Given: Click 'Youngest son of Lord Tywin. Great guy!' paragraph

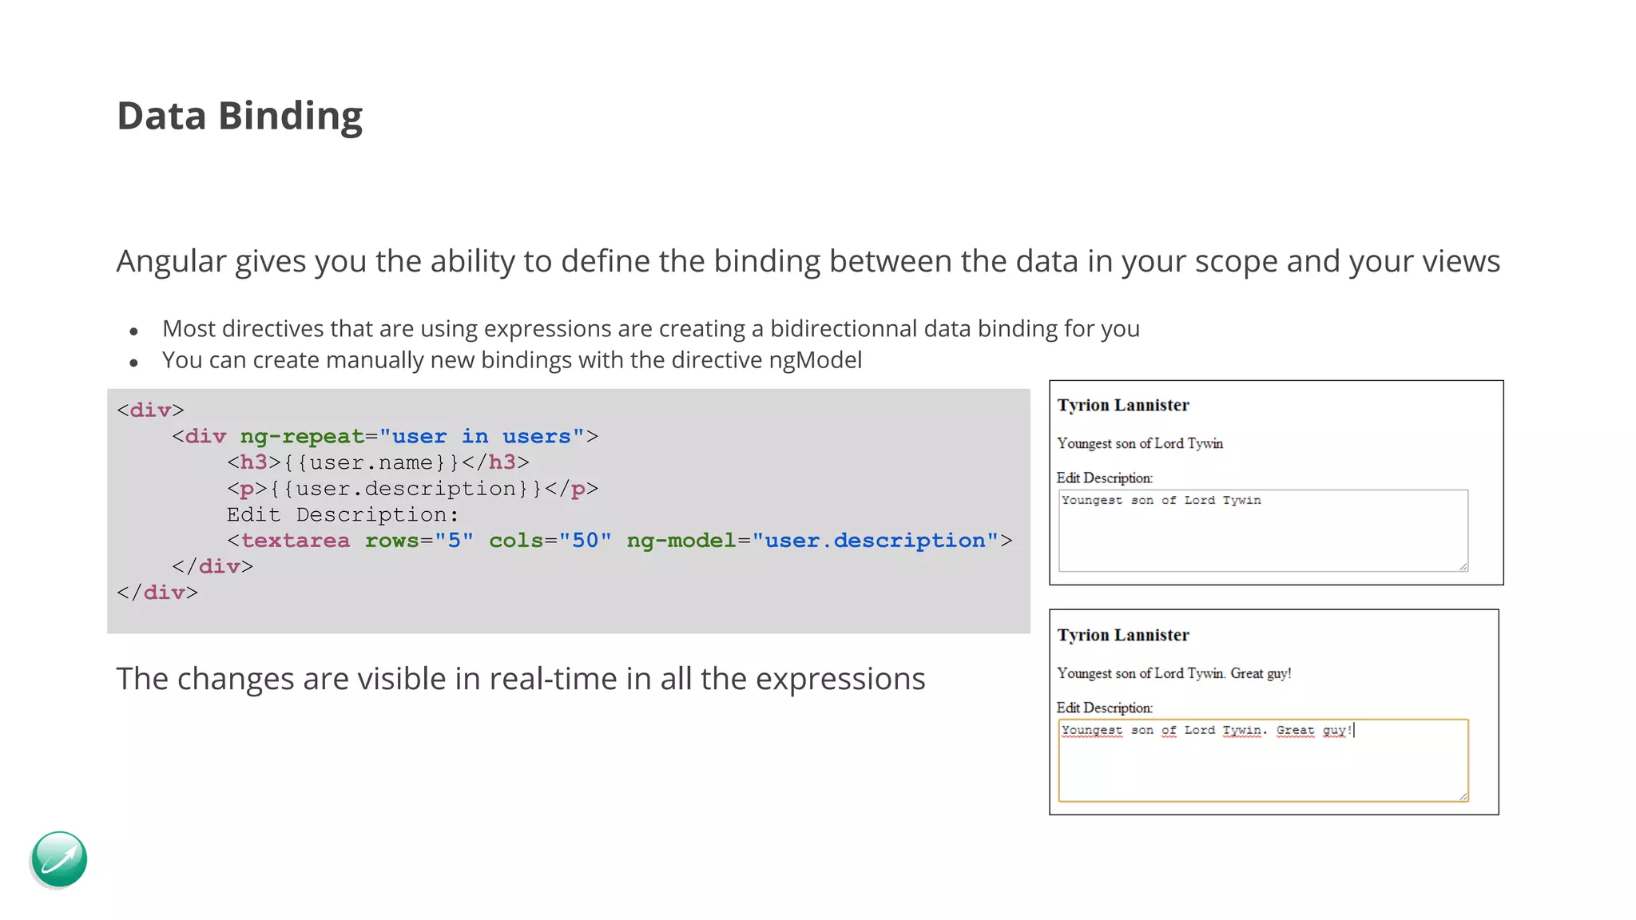Looking at the screenshot, I should point(1174,673).
